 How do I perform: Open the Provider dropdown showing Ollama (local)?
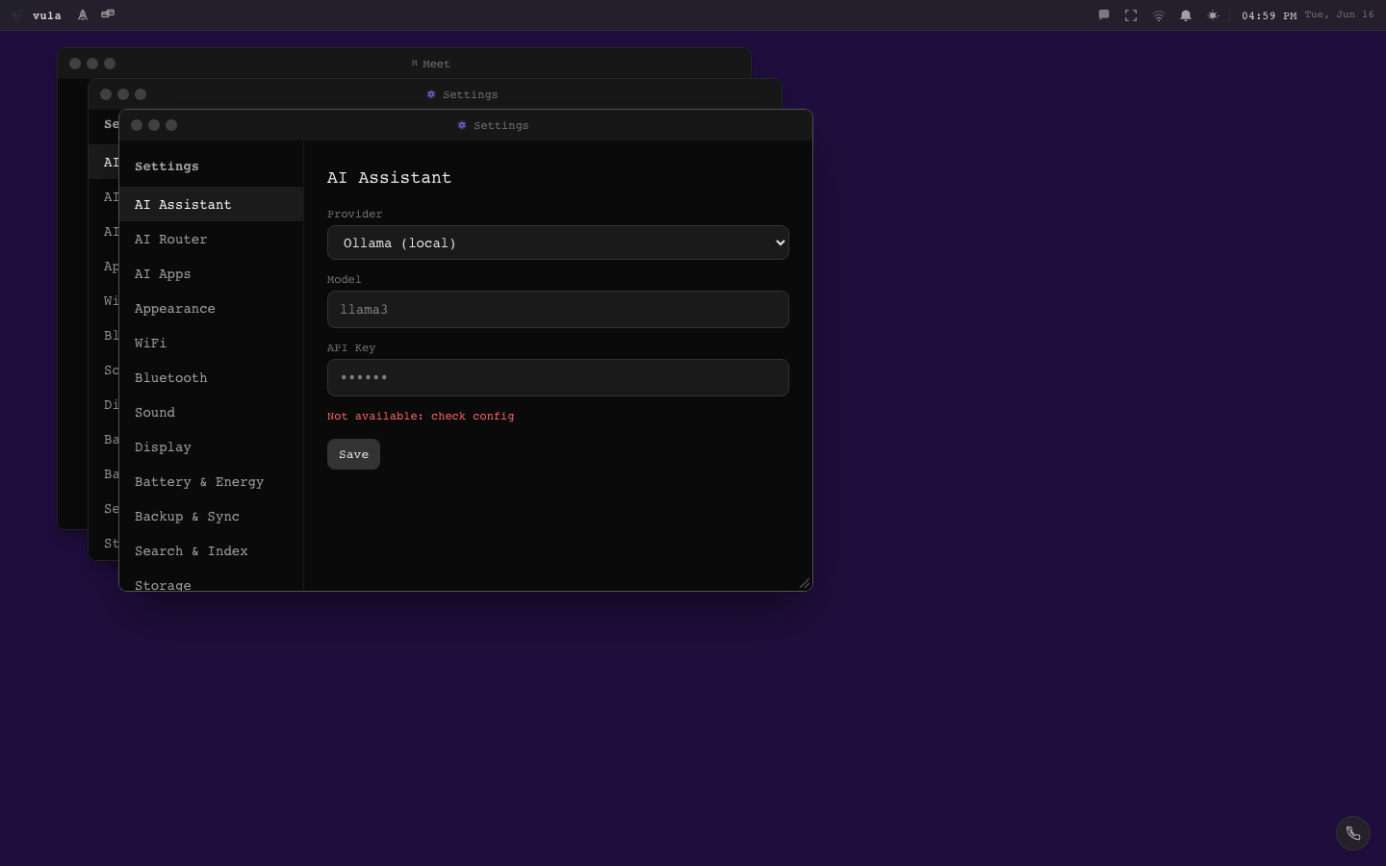tap(558, 242)
